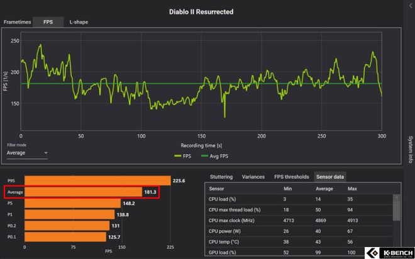
Task: Click the 148.2 value label
Action: tap(129, 204)
